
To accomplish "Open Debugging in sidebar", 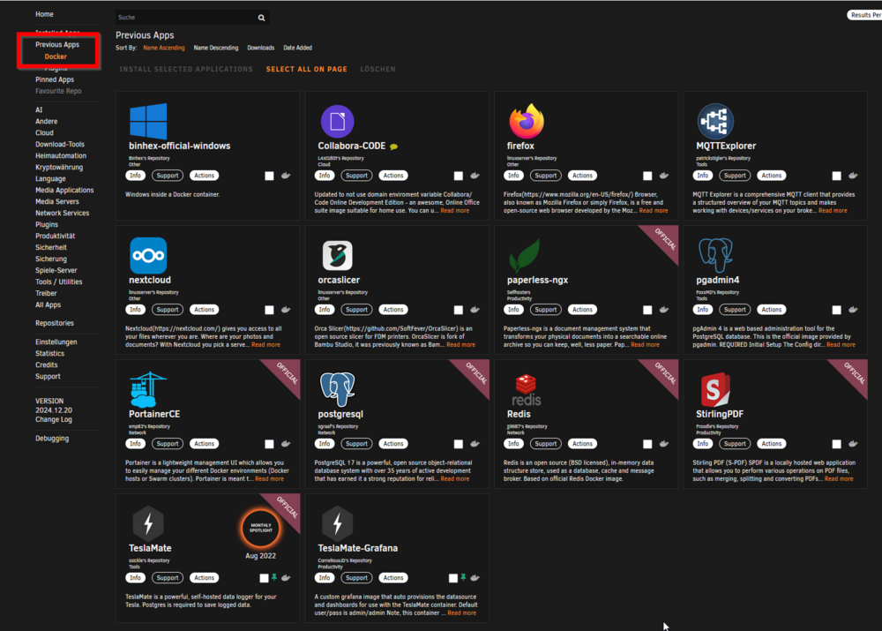I will (x=52, y=439).
